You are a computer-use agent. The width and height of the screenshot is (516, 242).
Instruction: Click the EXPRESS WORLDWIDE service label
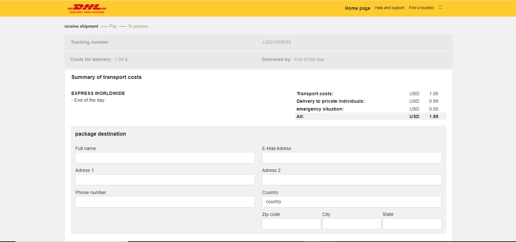coord(98,93)
